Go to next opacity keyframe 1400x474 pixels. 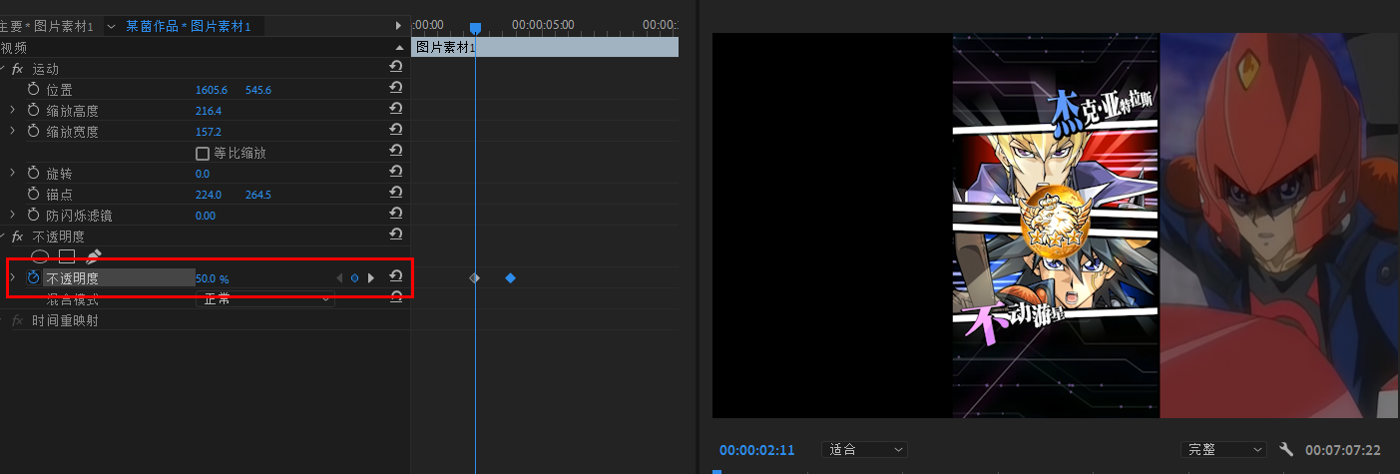click(371, 277)
